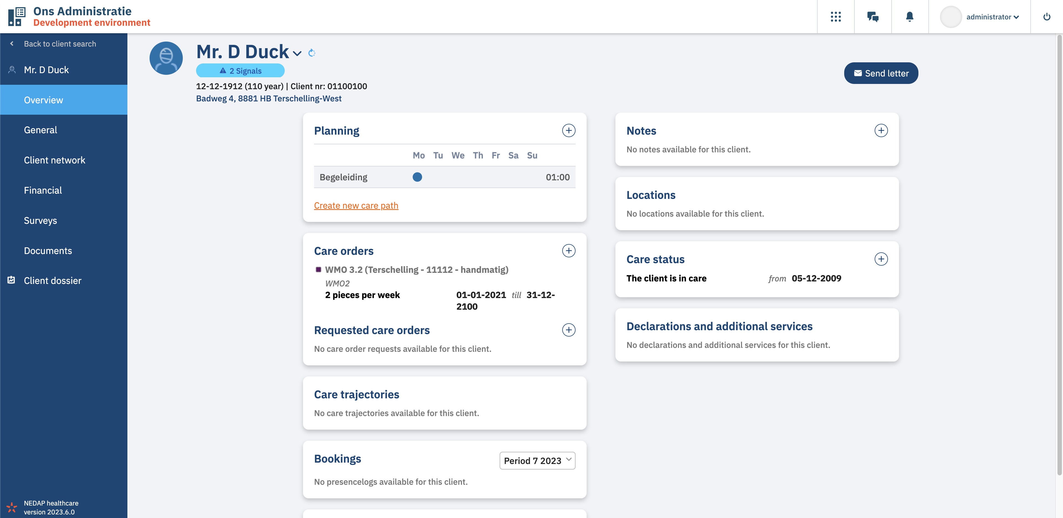Open WMO 3.2 Terschelling care order
1063x518 pixels.
tap(417, 270)
